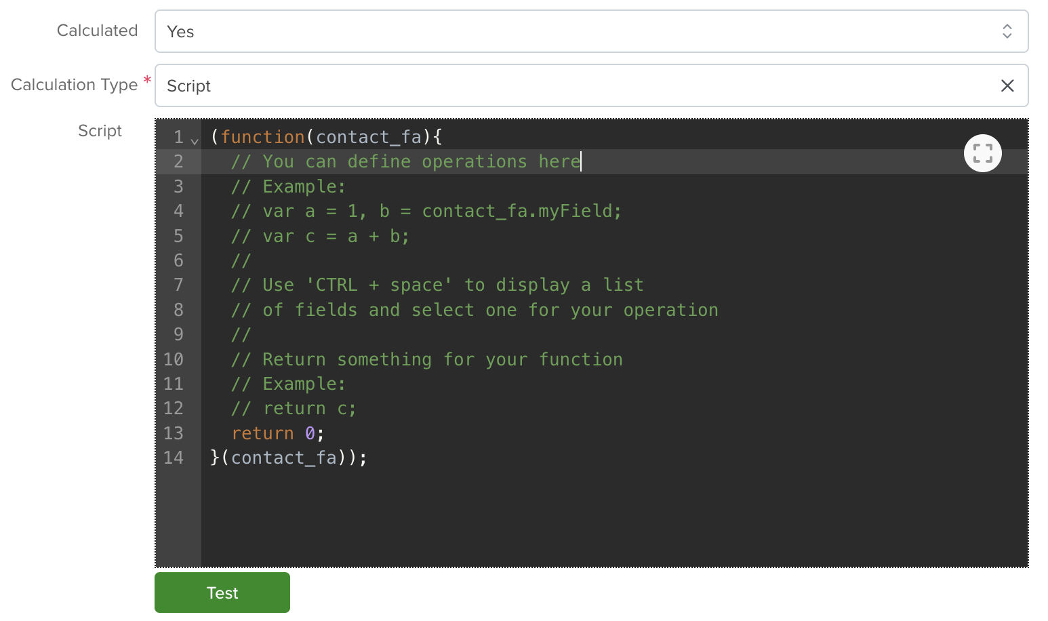Image resolution: width=1048 pixels, height=621 pixels.
Task: Click the '}(contact_fa));' closing line
Action: click(289, 458)
